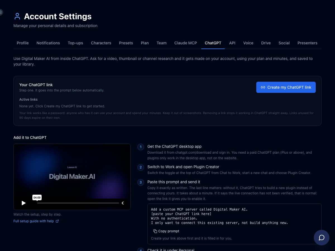
Task: Open the Claude MCP tab
Action: (186, 43)
